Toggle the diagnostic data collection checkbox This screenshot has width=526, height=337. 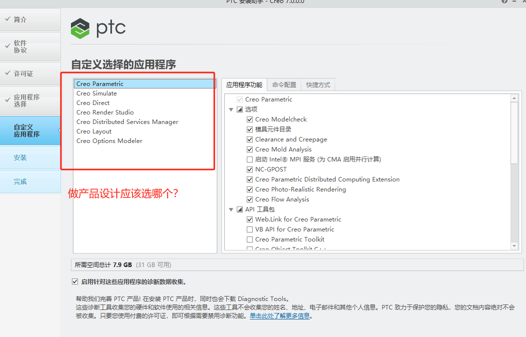pos(75,281)
